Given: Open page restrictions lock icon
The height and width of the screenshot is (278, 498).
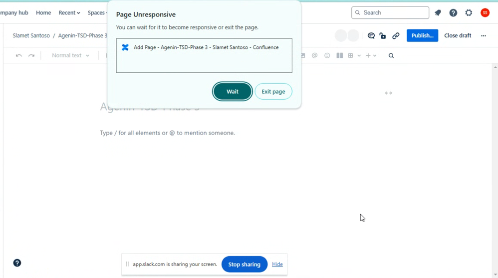Looking at the screenshot, I should coord(383,35).
